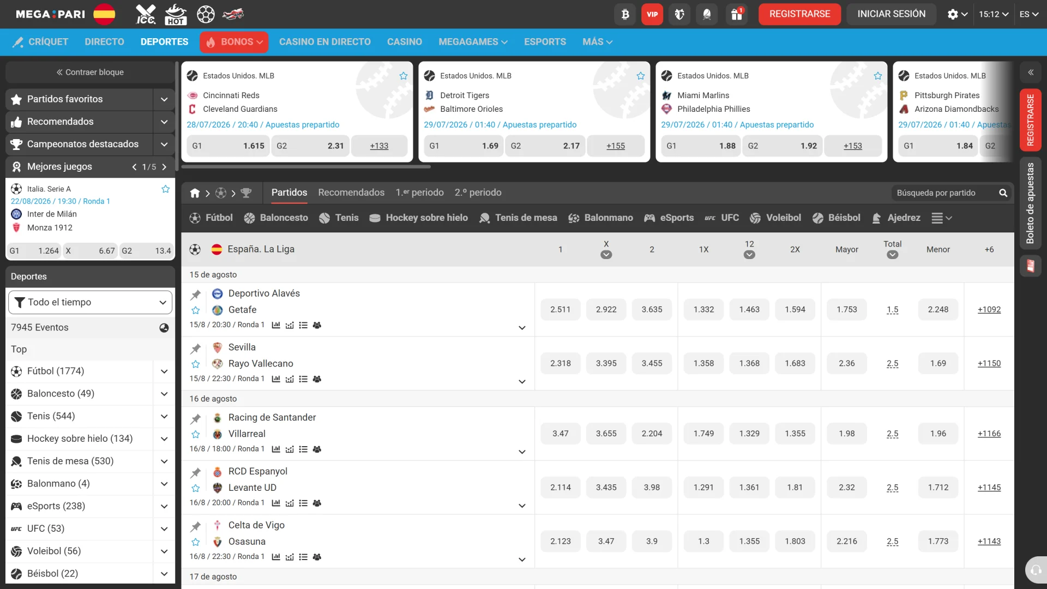
Task: Expand Campeonatos destacados section
Action: coord(164,145)
